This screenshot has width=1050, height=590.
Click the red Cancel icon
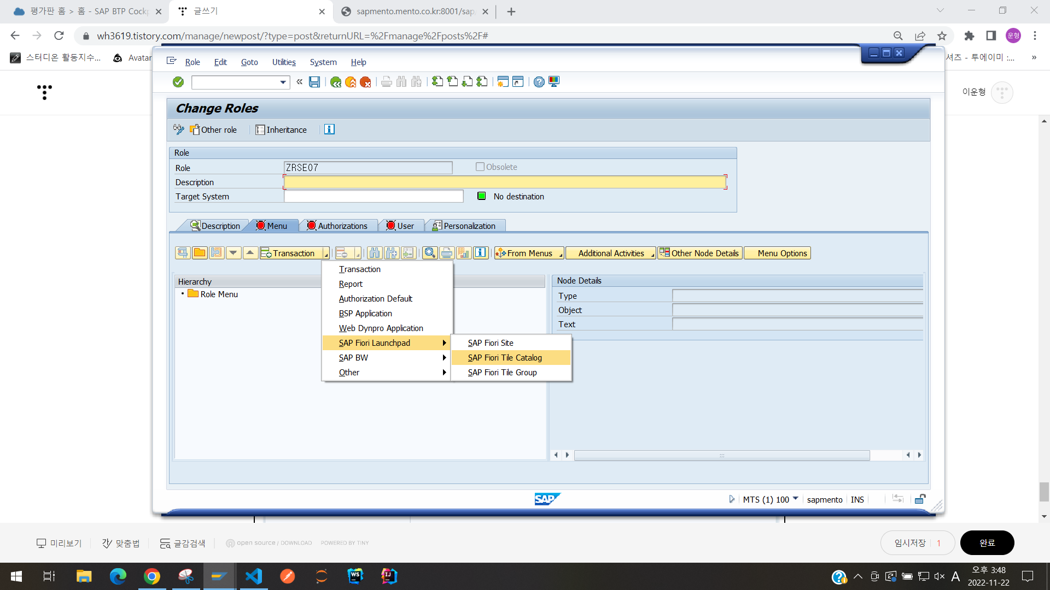point(365,82)
